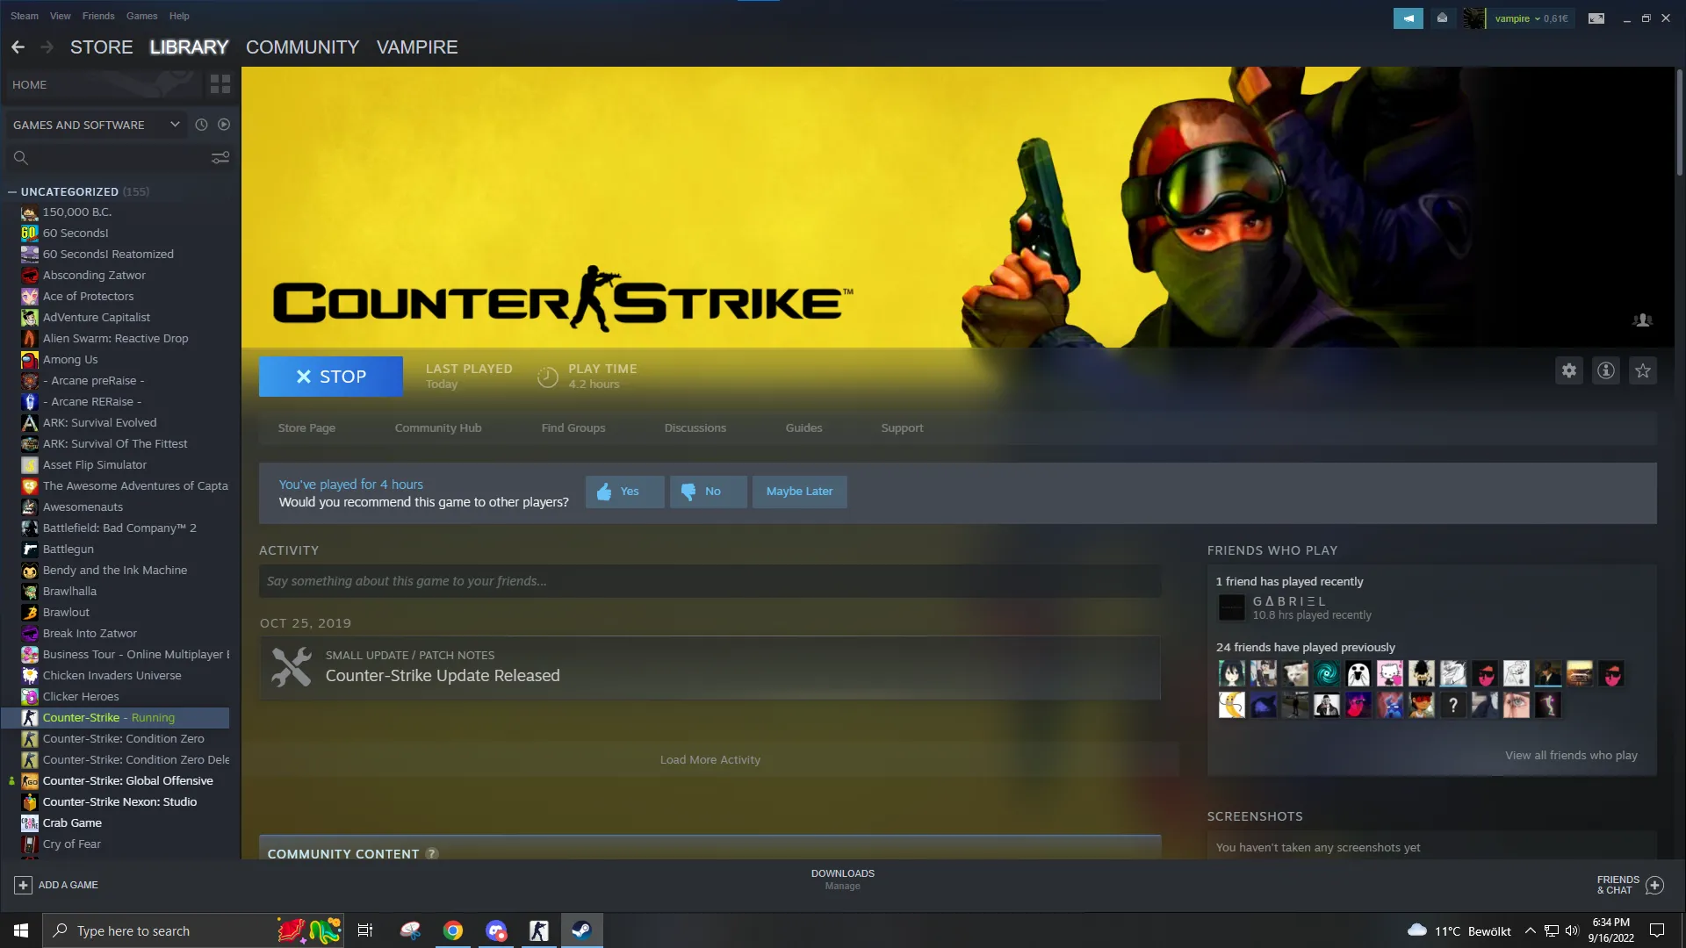
Task: Collapse the Uncategorized games category
Action: pyautogui.click(x=12, y=191)
